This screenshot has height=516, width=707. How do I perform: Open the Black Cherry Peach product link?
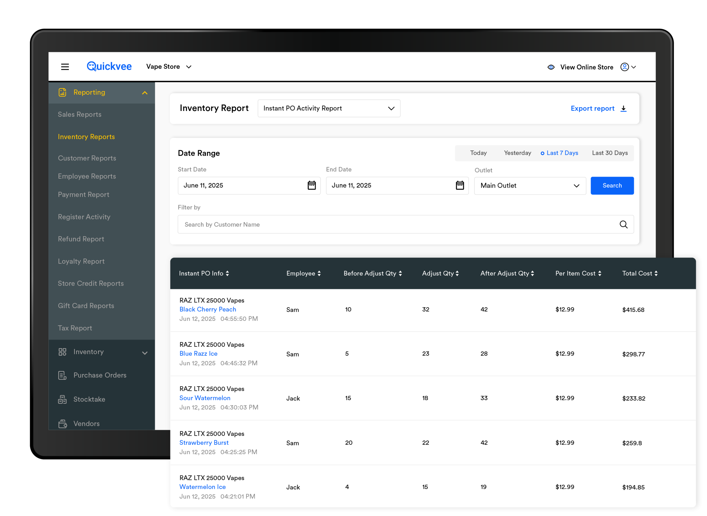pyautogui.click(x=207, y=309)
